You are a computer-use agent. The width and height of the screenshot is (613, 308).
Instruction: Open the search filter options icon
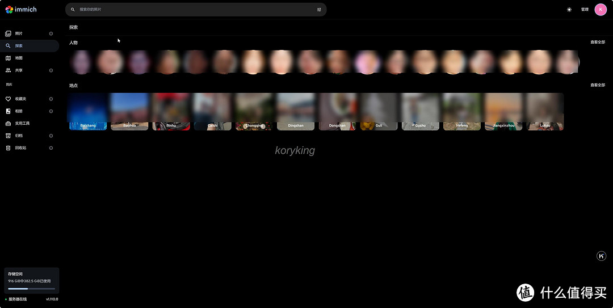(x=319, y=10)
